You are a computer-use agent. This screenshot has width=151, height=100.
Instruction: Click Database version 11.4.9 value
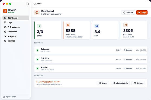pos(118,50)
